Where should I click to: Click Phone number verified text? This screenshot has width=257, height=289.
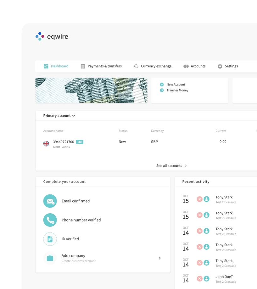(81, 220)
